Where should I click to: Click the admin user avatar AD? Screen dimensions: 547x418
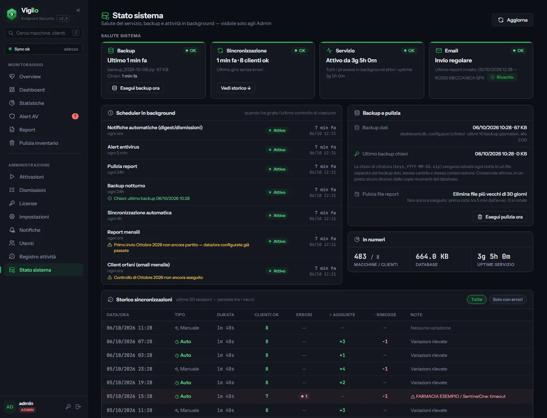[x=10, y=407]
